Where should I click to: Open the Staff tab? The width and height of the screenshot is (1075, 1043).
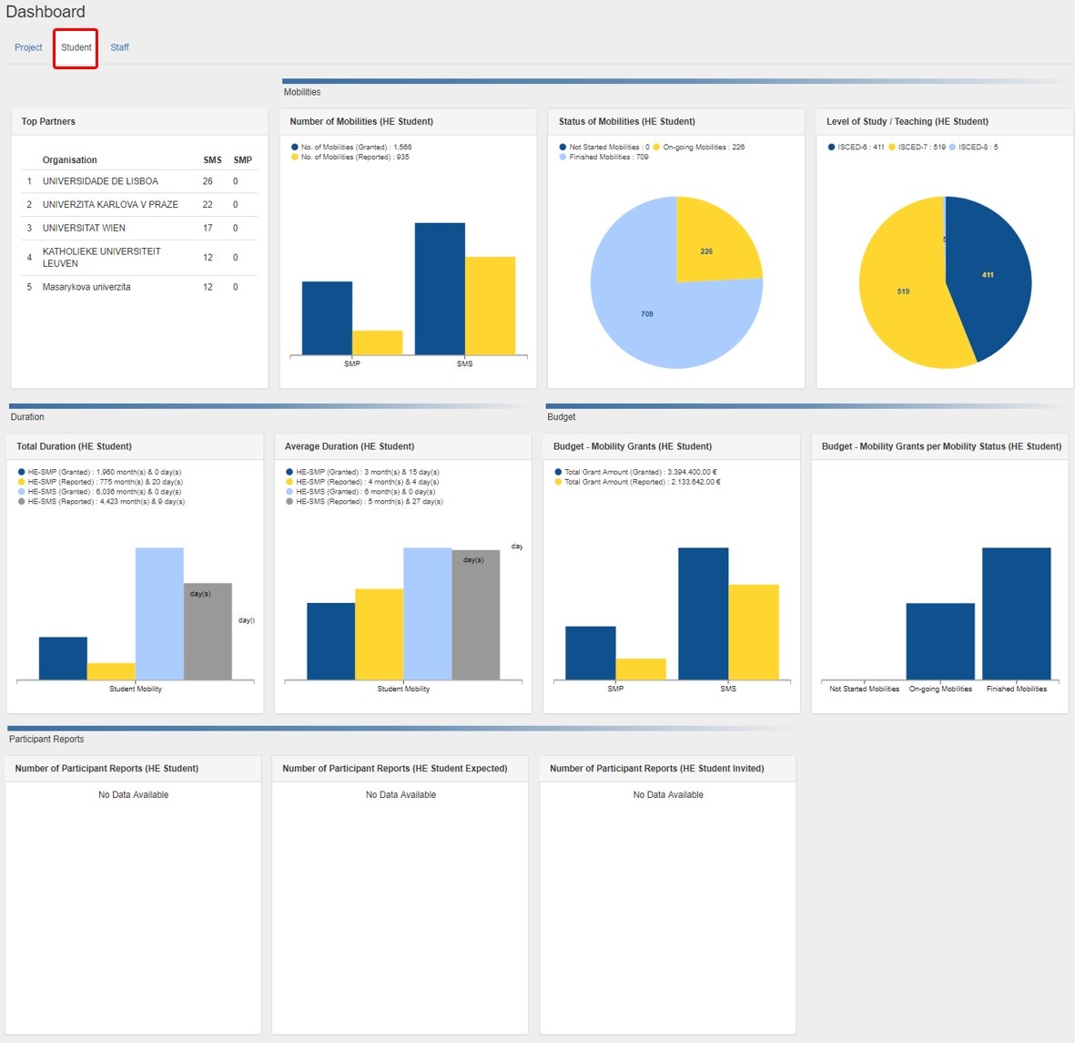pos(119,47)
